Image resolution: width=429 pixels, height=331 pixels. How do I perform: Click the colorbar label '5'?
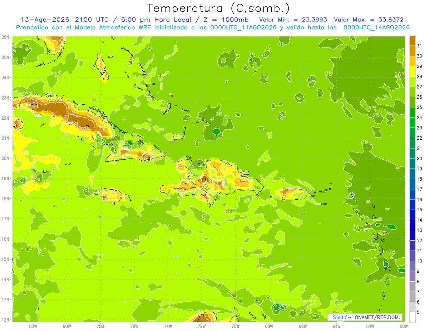[418, 312]
